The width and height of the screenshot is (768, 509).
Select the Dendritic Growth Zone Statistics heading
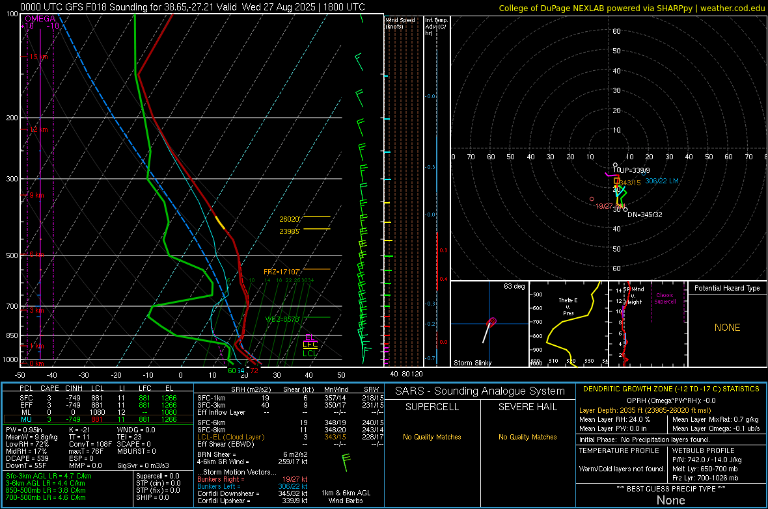[671, 389]
